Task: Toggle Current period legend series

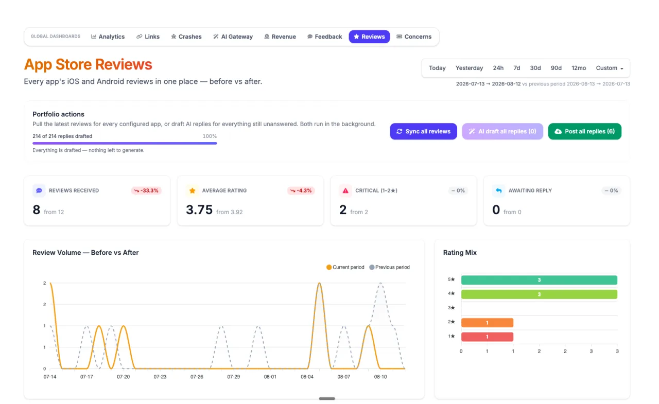Action: click(345, 267)
